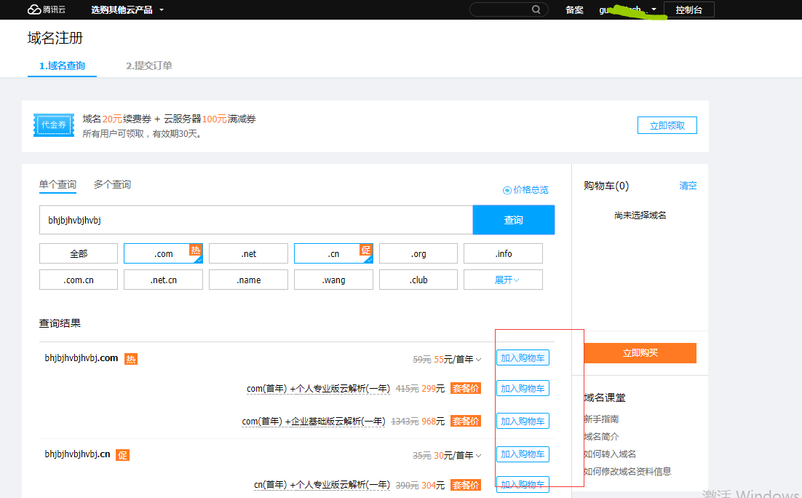Toggle the .name suffix option
Screen dimensions: 802x498
(249, 280)
